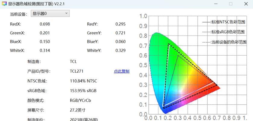Select the RedX value 0.698
This screenshot has height=121, width=253.
click(45, 24)
